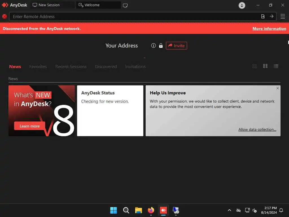The image size is (289, 217).
Task: Open the What's NEW in AnyDesk banner
Action: pyautogui.click(x=42, y=111)
